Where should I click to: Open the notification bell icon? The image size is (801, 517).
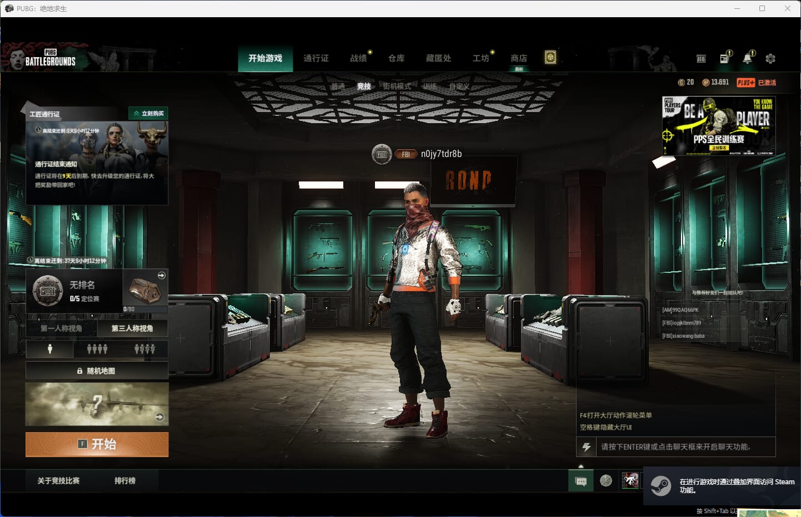point(748,58)
